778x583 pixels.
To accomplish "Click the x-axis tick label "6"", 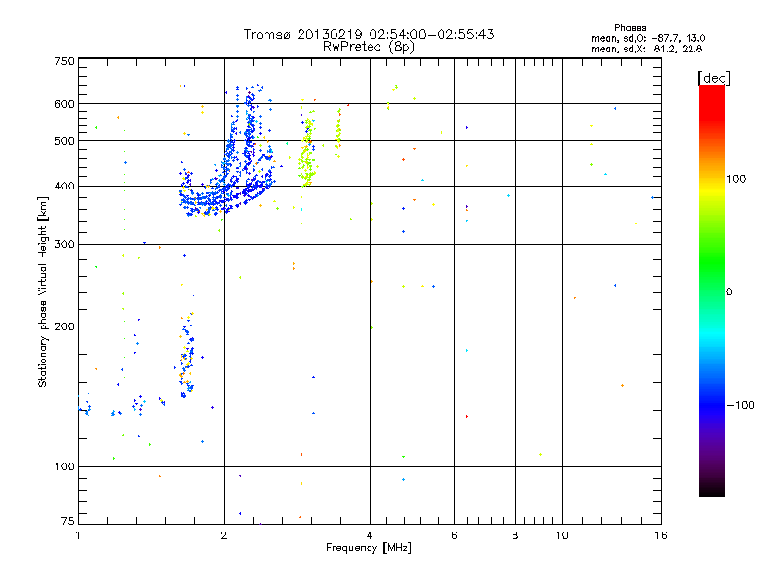I will (454, 535).
